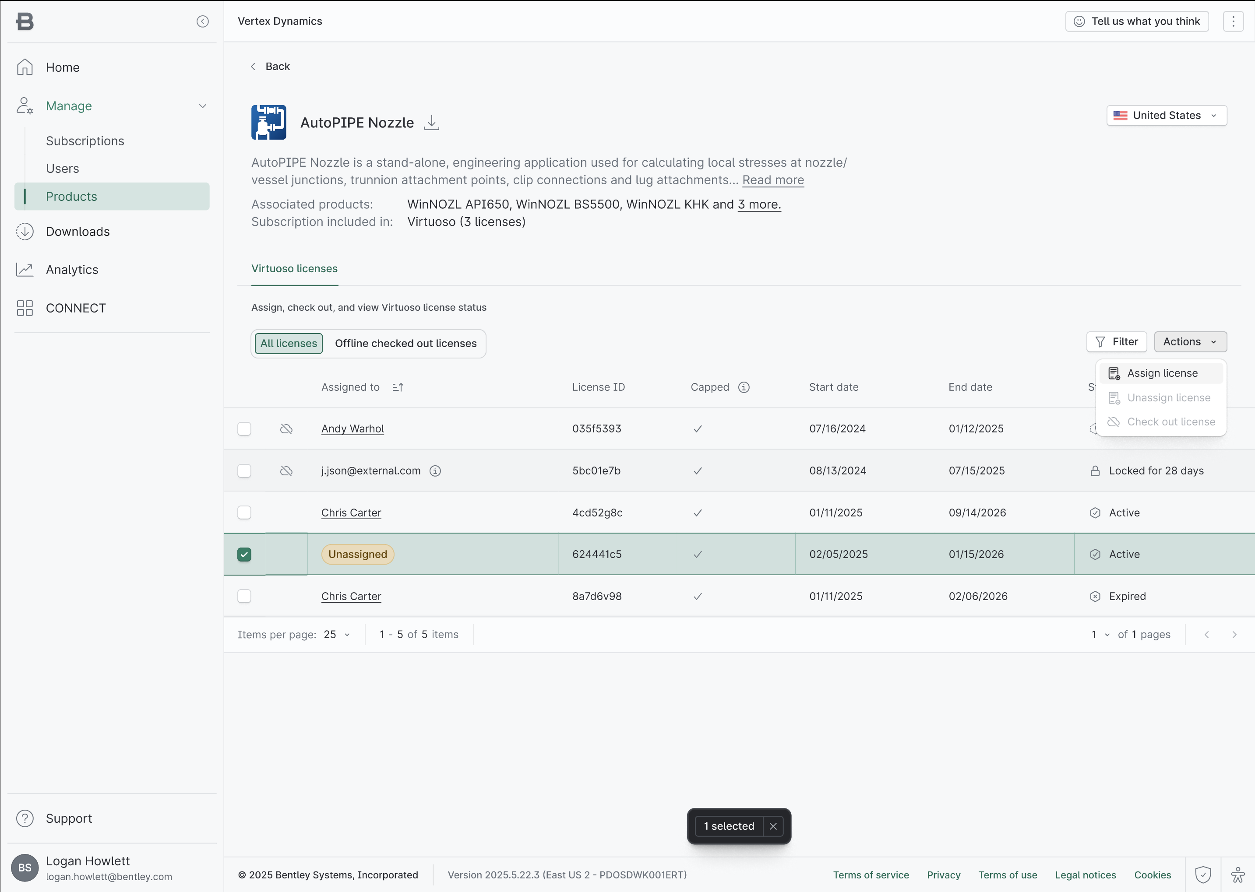Check the box for license 8a7d6v98

click(244, 597)
